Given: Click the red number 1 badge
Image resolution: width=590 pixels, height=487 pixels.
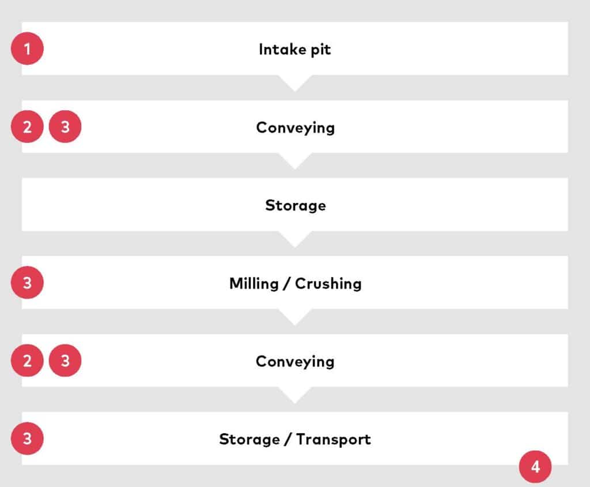Looking at the screenshot, I should pyautogui.click(x=27, y=48).
